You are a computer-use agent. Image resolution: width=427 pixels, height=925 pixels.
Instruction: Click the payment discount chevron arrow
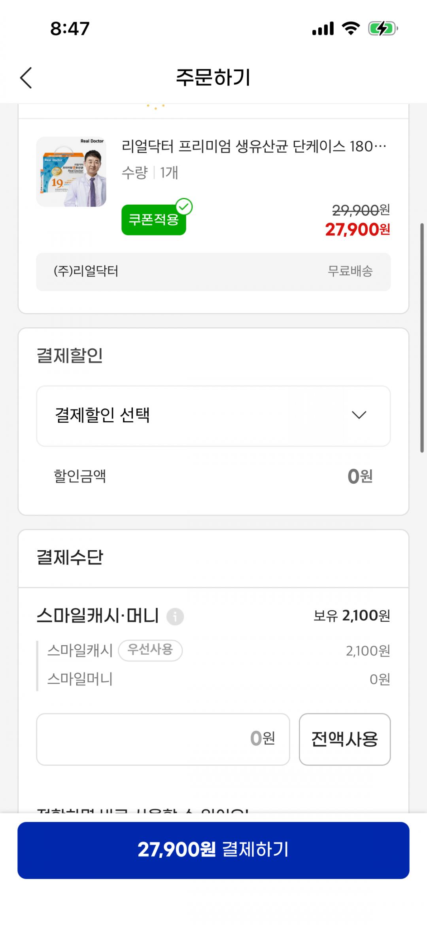point(359,415)
